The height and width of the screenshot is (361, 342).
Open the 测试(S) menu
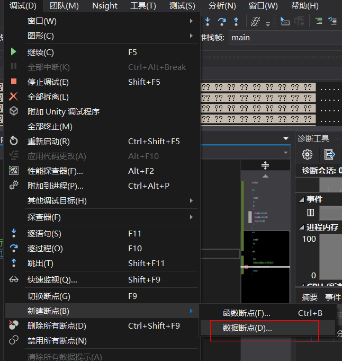pyautogui.click(x=182, y=6)
